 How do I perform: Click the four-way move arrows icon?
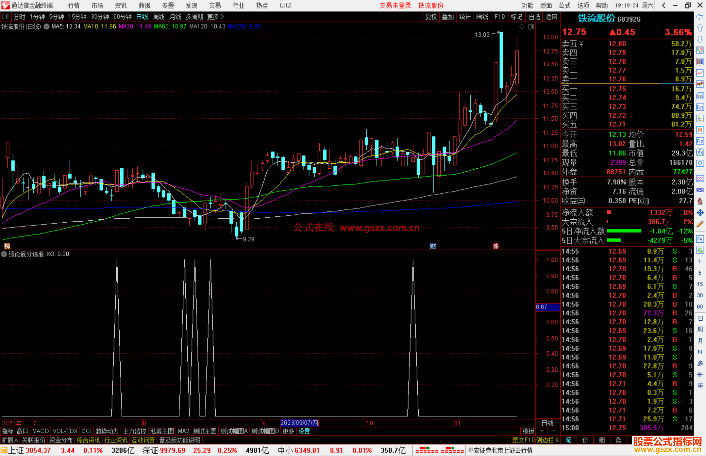click(700, 213)
